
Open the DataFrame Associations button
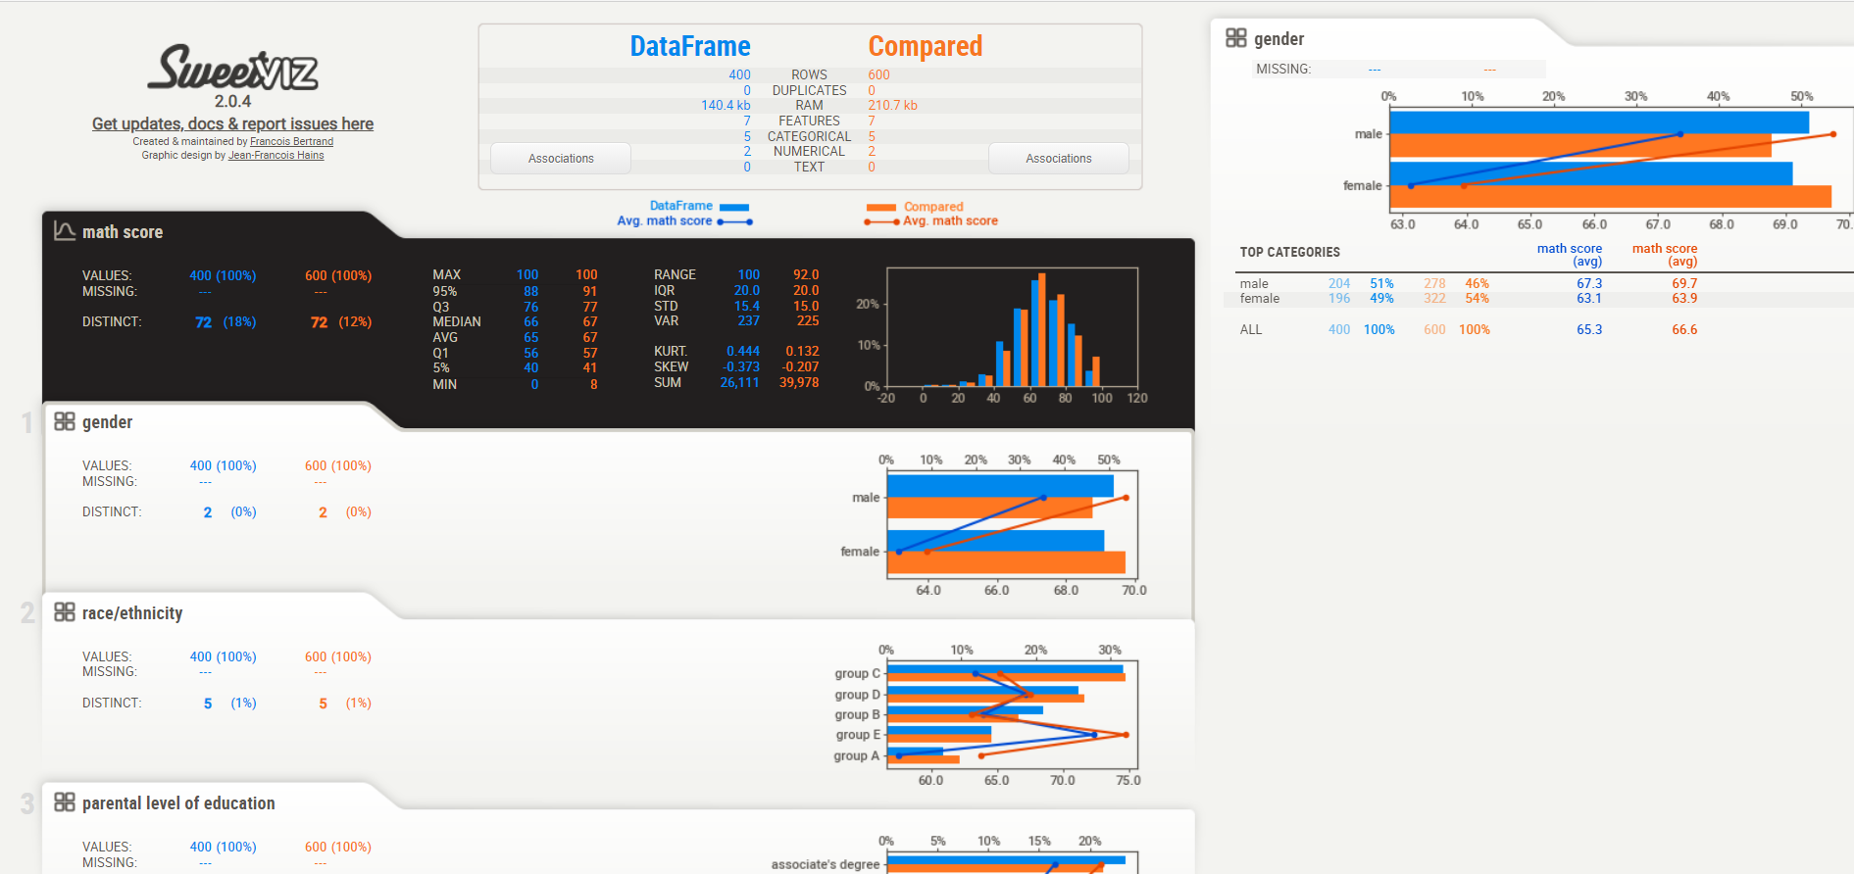click(x=561, y=159)
